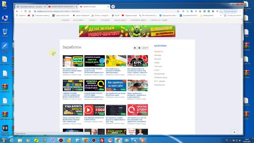Open the Chrome three-dot menu
Screen dimensions: 254x143
click(x=240, y=11)
